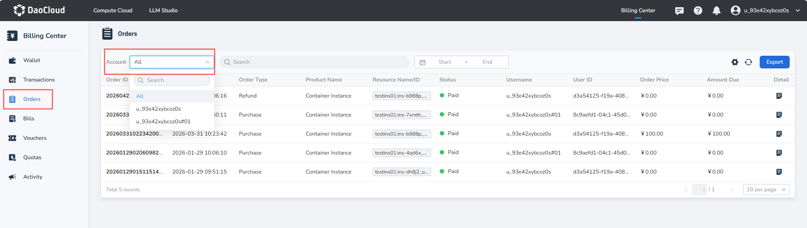Click resource tag testins01:ins-7xmth

401,115
